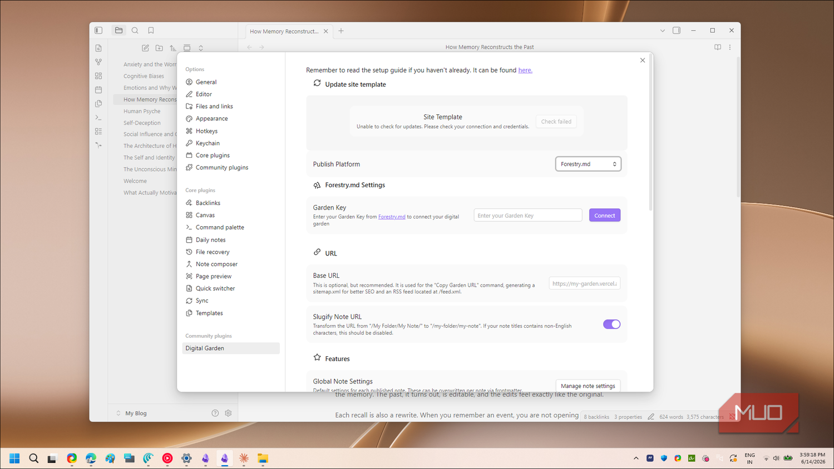Open today's daily note calendar ribbon icon
The width and height of the screenshot is (834, 469).
pyautogui.click(x=98, y=90)
